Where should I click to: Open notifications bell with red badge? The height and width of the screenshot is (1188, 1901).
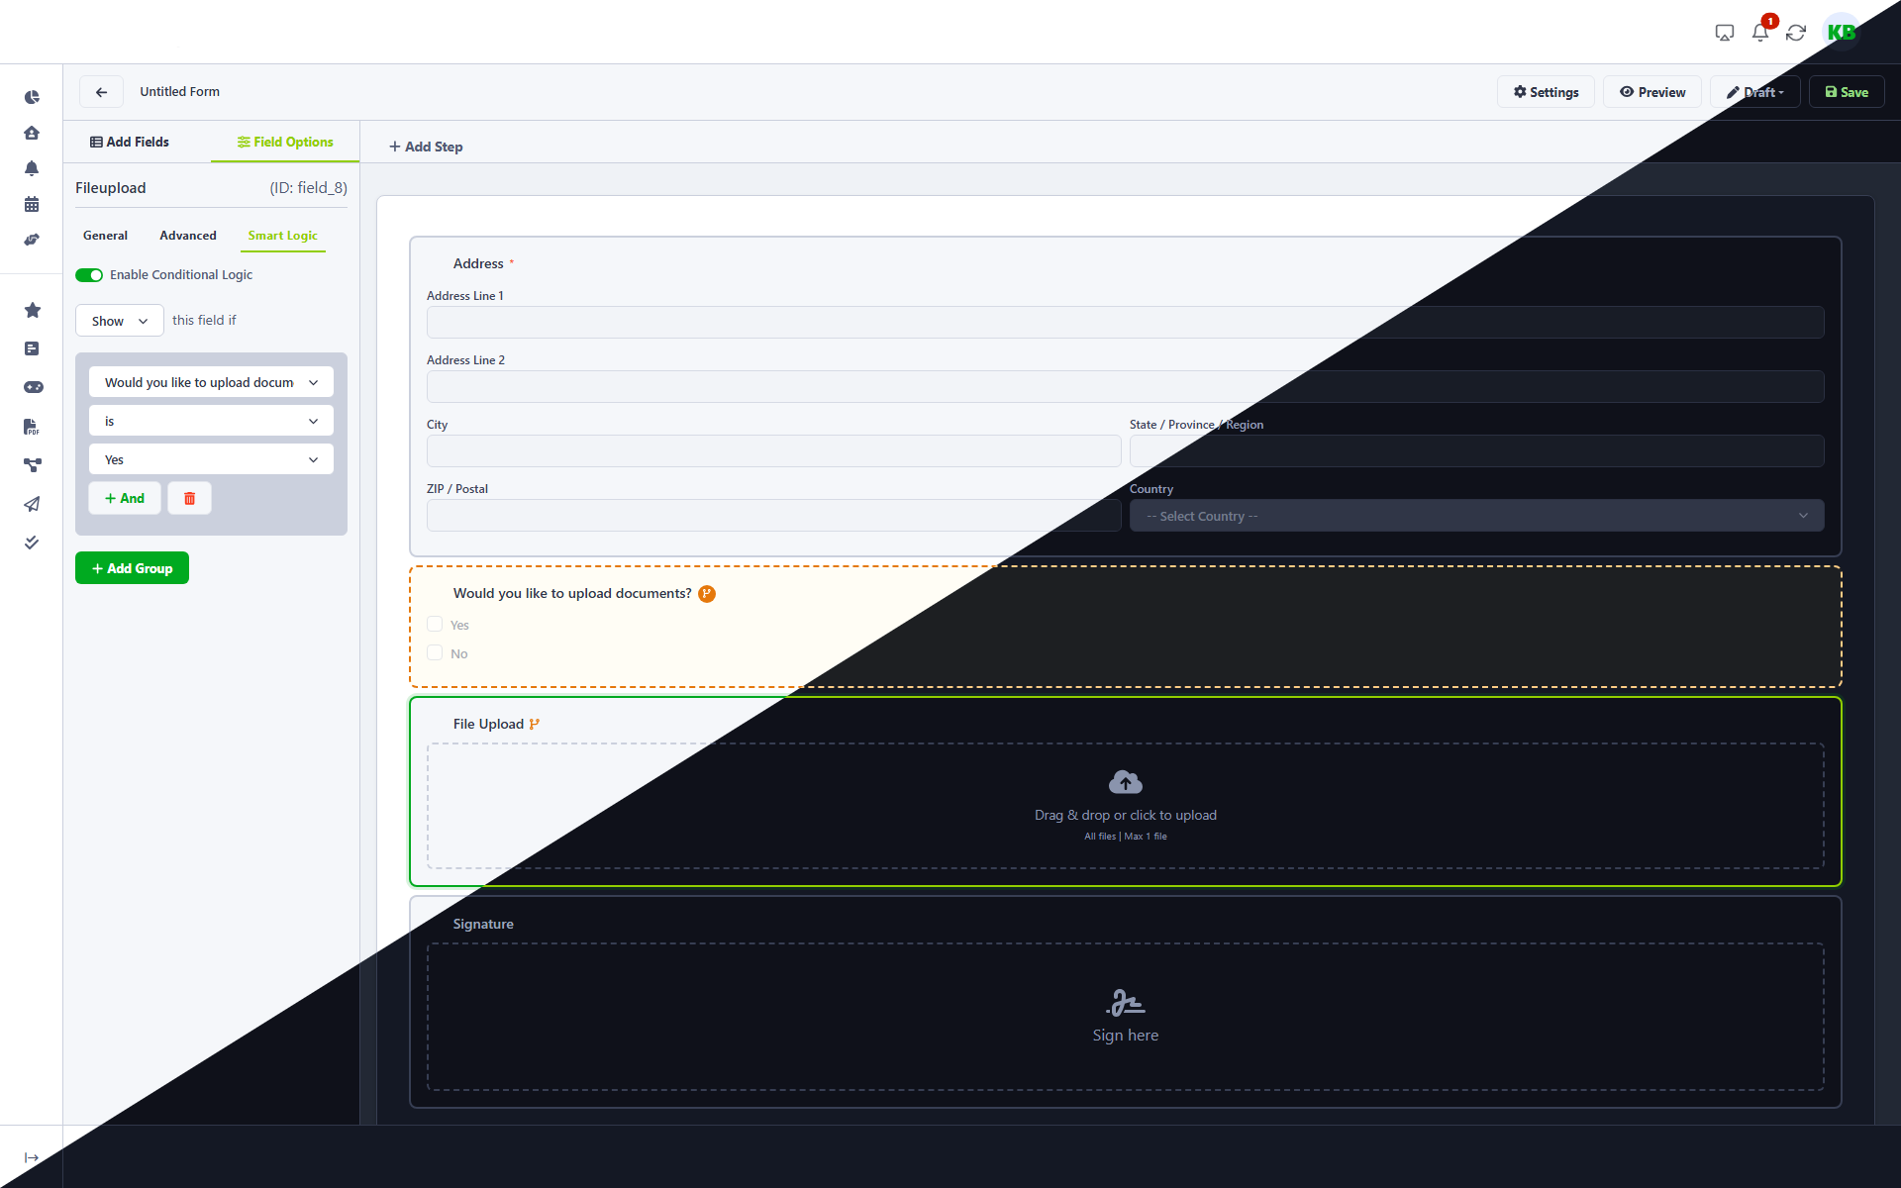tap(1759, 32)
